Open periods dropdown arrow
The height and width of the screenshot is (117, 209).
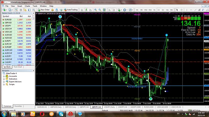pos(127,10)
